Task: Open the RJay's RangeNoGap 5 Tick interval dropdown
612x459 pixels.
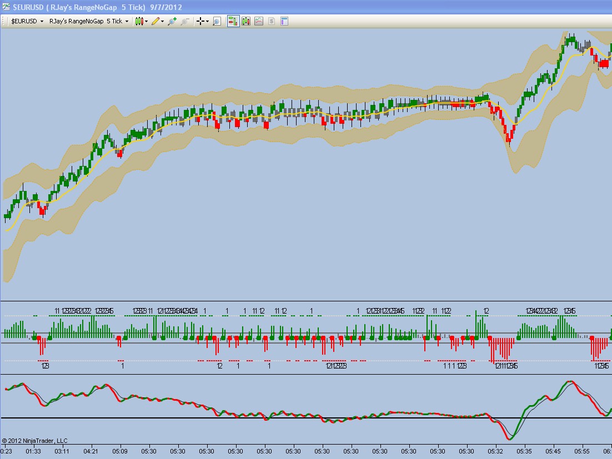Action: coord(89,21)
